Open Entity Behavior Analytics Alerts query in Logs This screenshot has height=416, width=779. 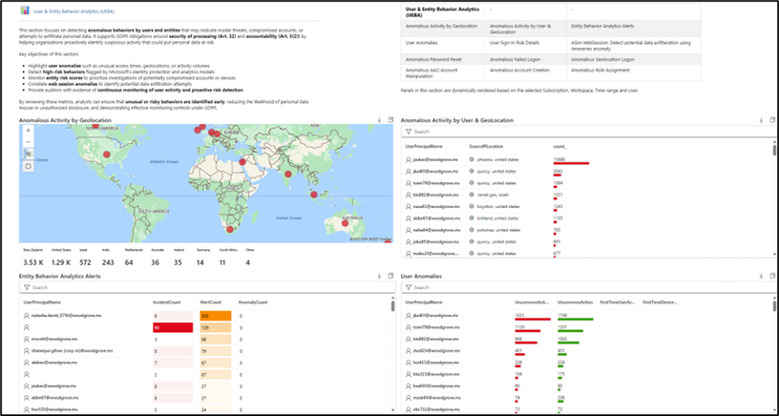coord(390,276)
